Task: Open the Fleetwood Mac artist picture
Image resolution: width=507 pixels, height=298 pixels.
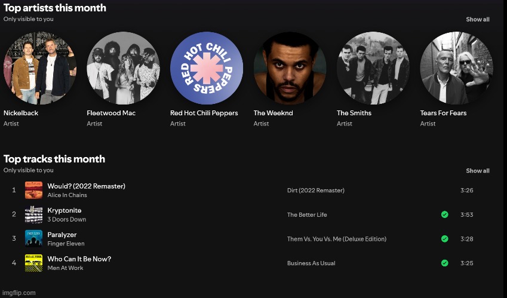Action: 123,68
